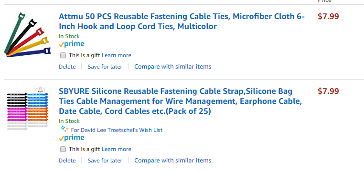Viewport: 364px width, 172px height.
Task: Open David Lee Troetschel's Wish List link
Action: (117, 130)
